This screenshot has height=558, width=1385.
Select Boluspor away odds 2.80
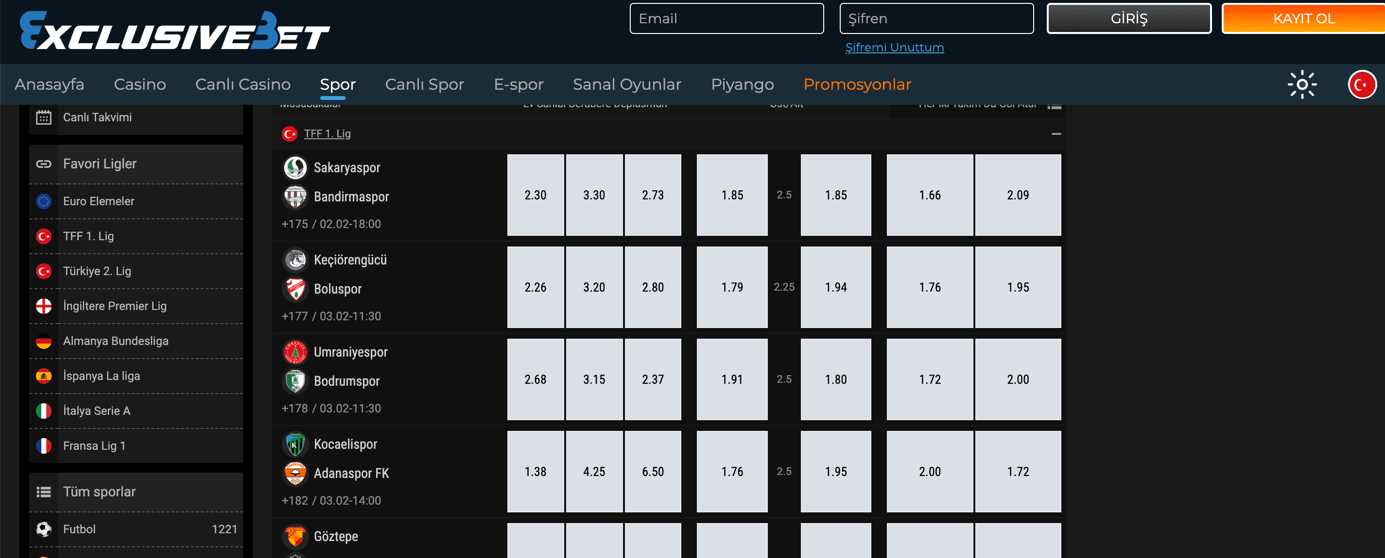[x=653, y=287]
